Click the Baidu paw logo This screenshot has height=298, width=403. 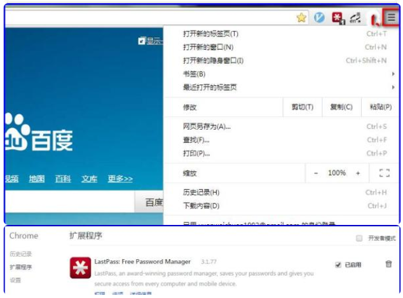[x=16, y=132]
